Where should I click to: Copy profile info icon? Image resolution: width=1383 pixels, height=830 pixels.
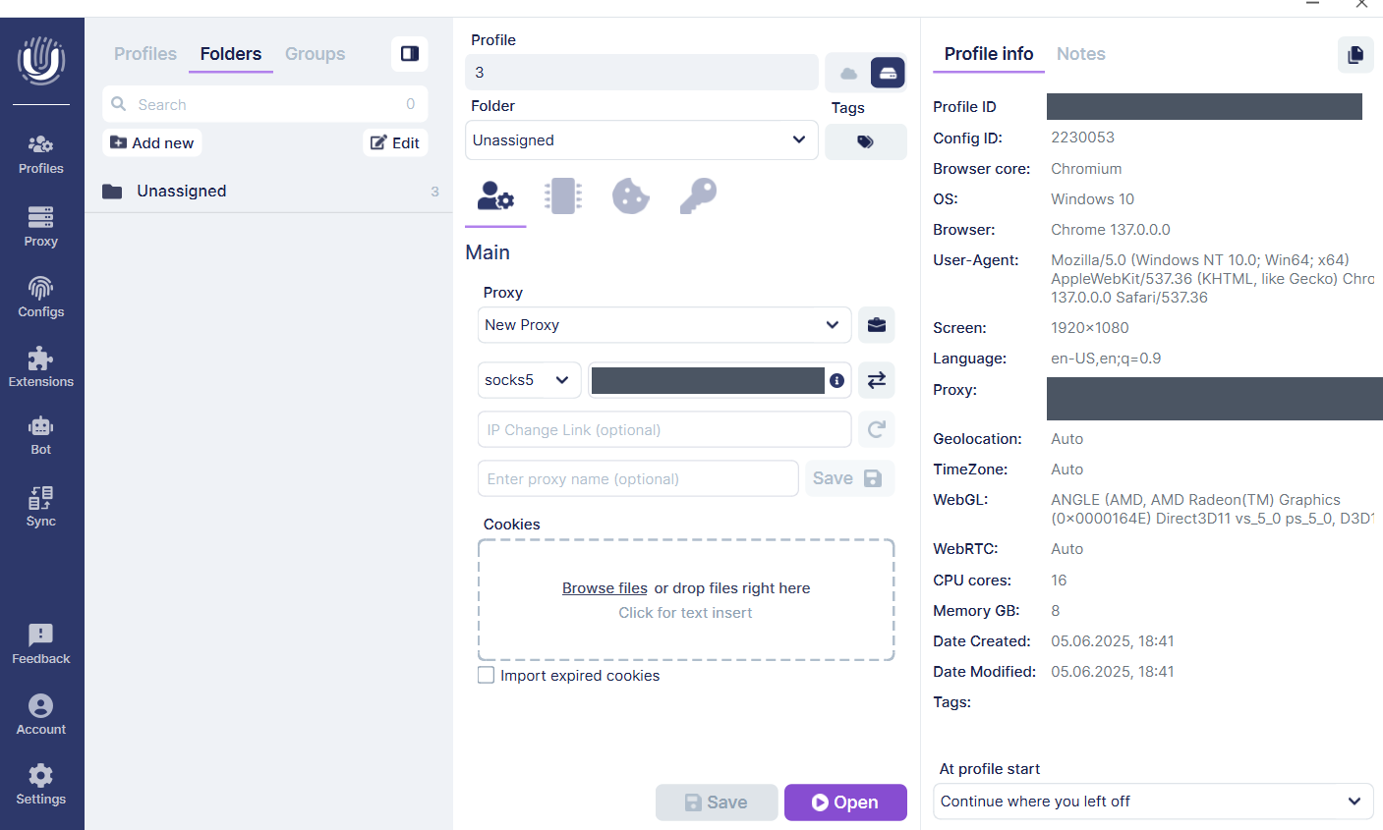click(x=1355, y=55)
